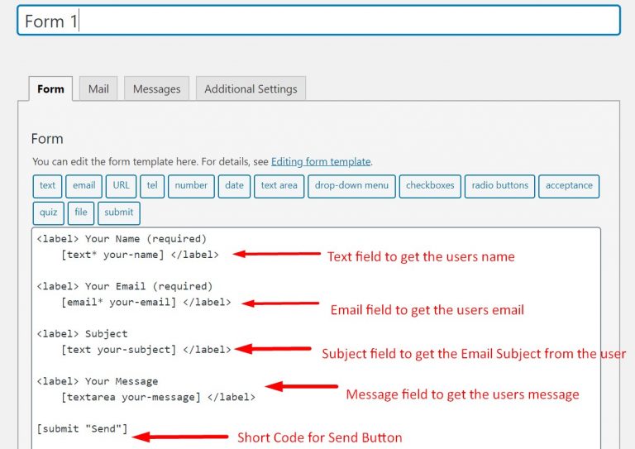Add a checkboxes tag
635x449 pixels.
[x=430, y=186]
